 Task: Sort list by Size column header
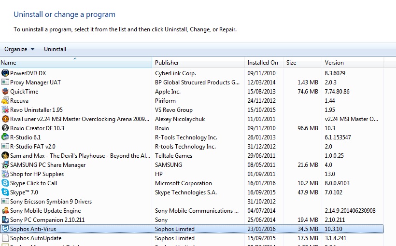[303, 63]
